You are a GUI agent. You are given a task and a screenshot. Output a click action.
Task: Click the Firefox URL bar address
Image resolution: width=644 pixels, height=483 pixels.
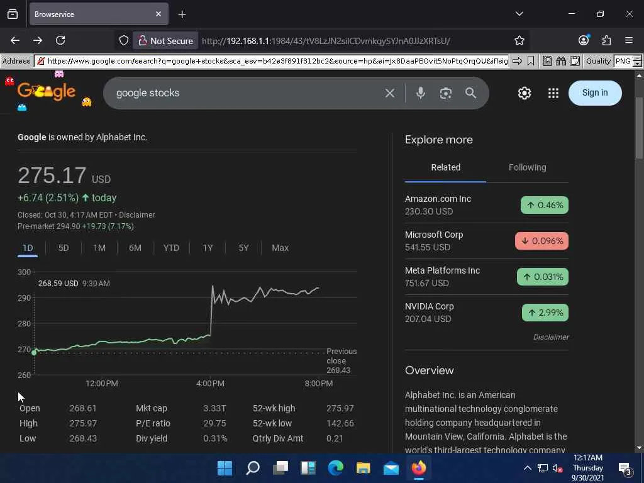coord(326,41)
